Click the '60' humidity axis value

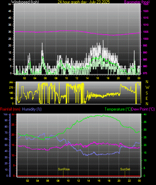(6, 139)
